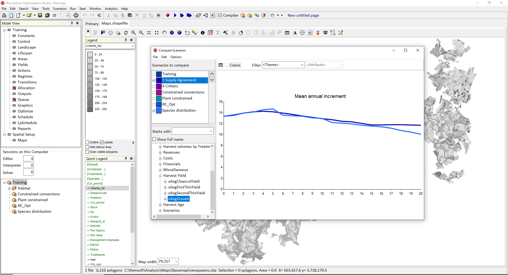Image resolution: width=508 pixels, height=275 pixels.
Task: Open the Colors grid icon in Compare Scenarios
Action: click(221, 65)
